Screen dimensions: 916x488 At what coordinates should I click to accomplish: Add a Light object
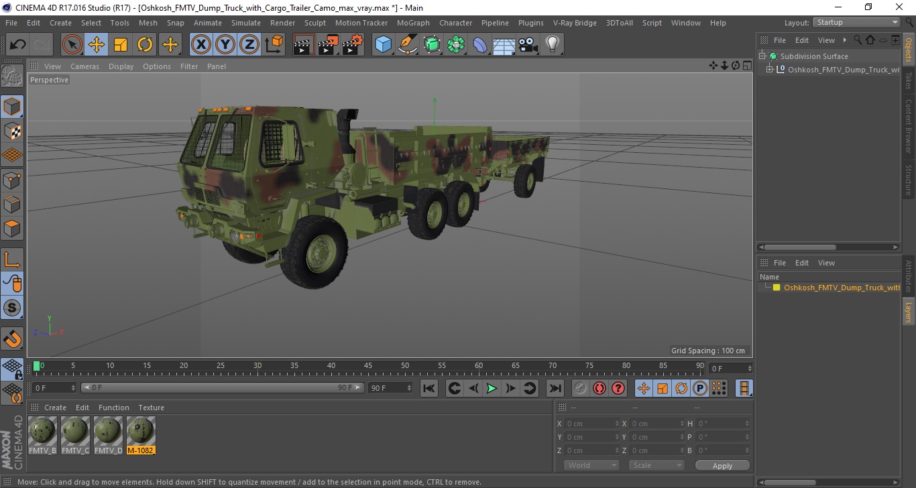pyautogui.click(x=553, y=45)
